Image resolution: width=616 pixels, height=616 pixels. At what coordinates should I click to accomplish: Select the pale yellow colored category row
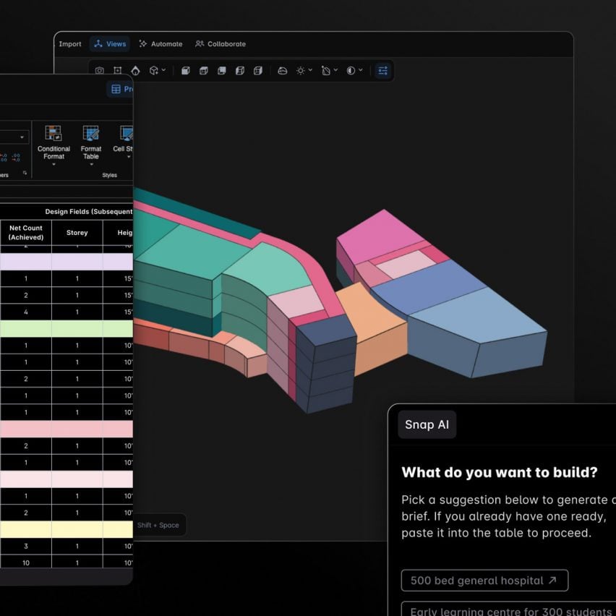[67, 529]
